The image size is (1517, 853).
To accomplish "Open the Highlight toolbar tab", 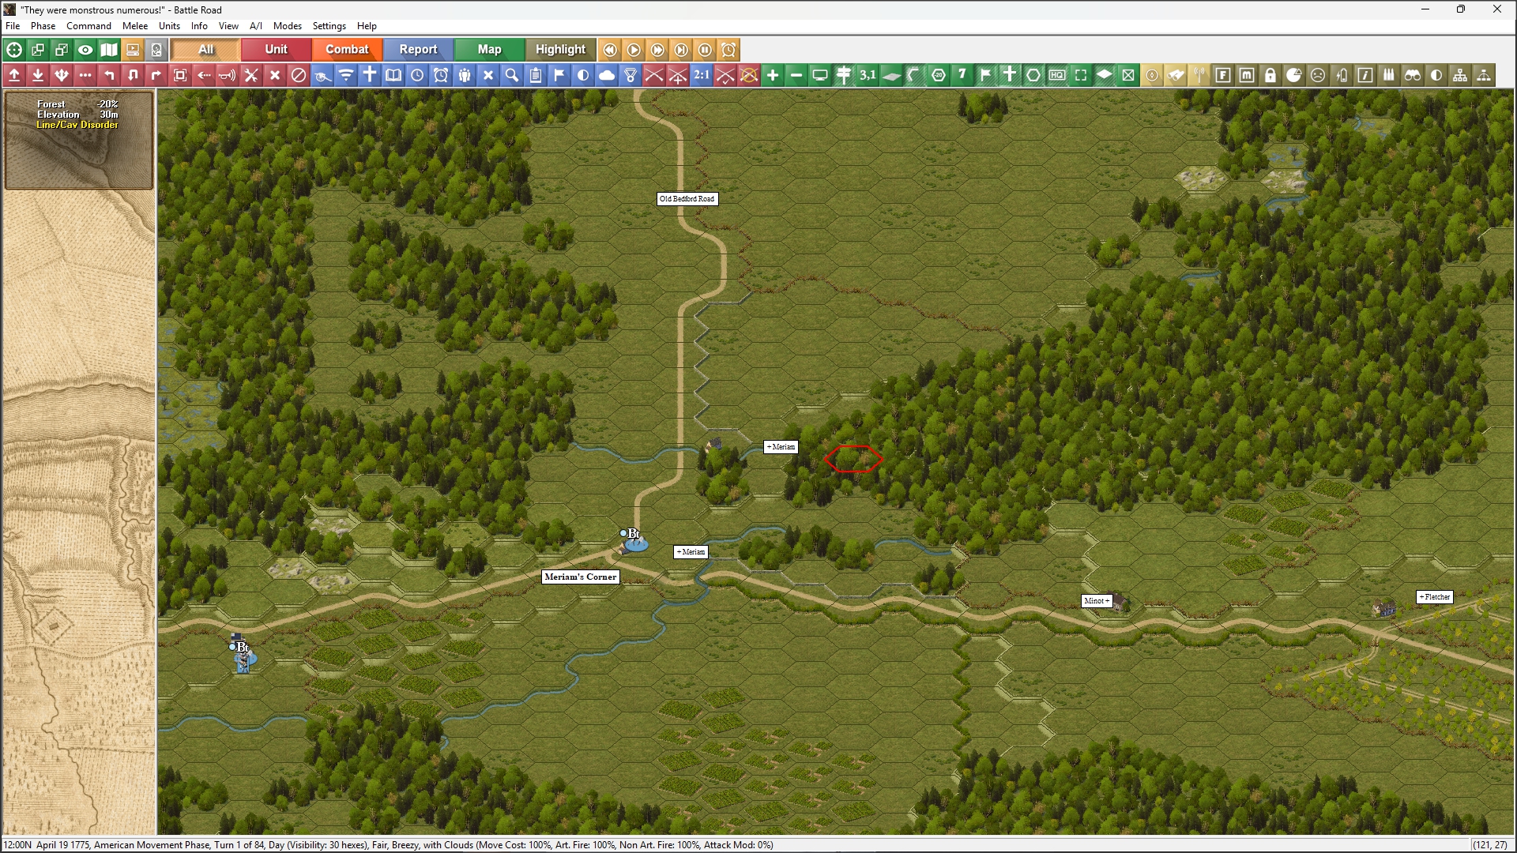I will click(560, 50).
